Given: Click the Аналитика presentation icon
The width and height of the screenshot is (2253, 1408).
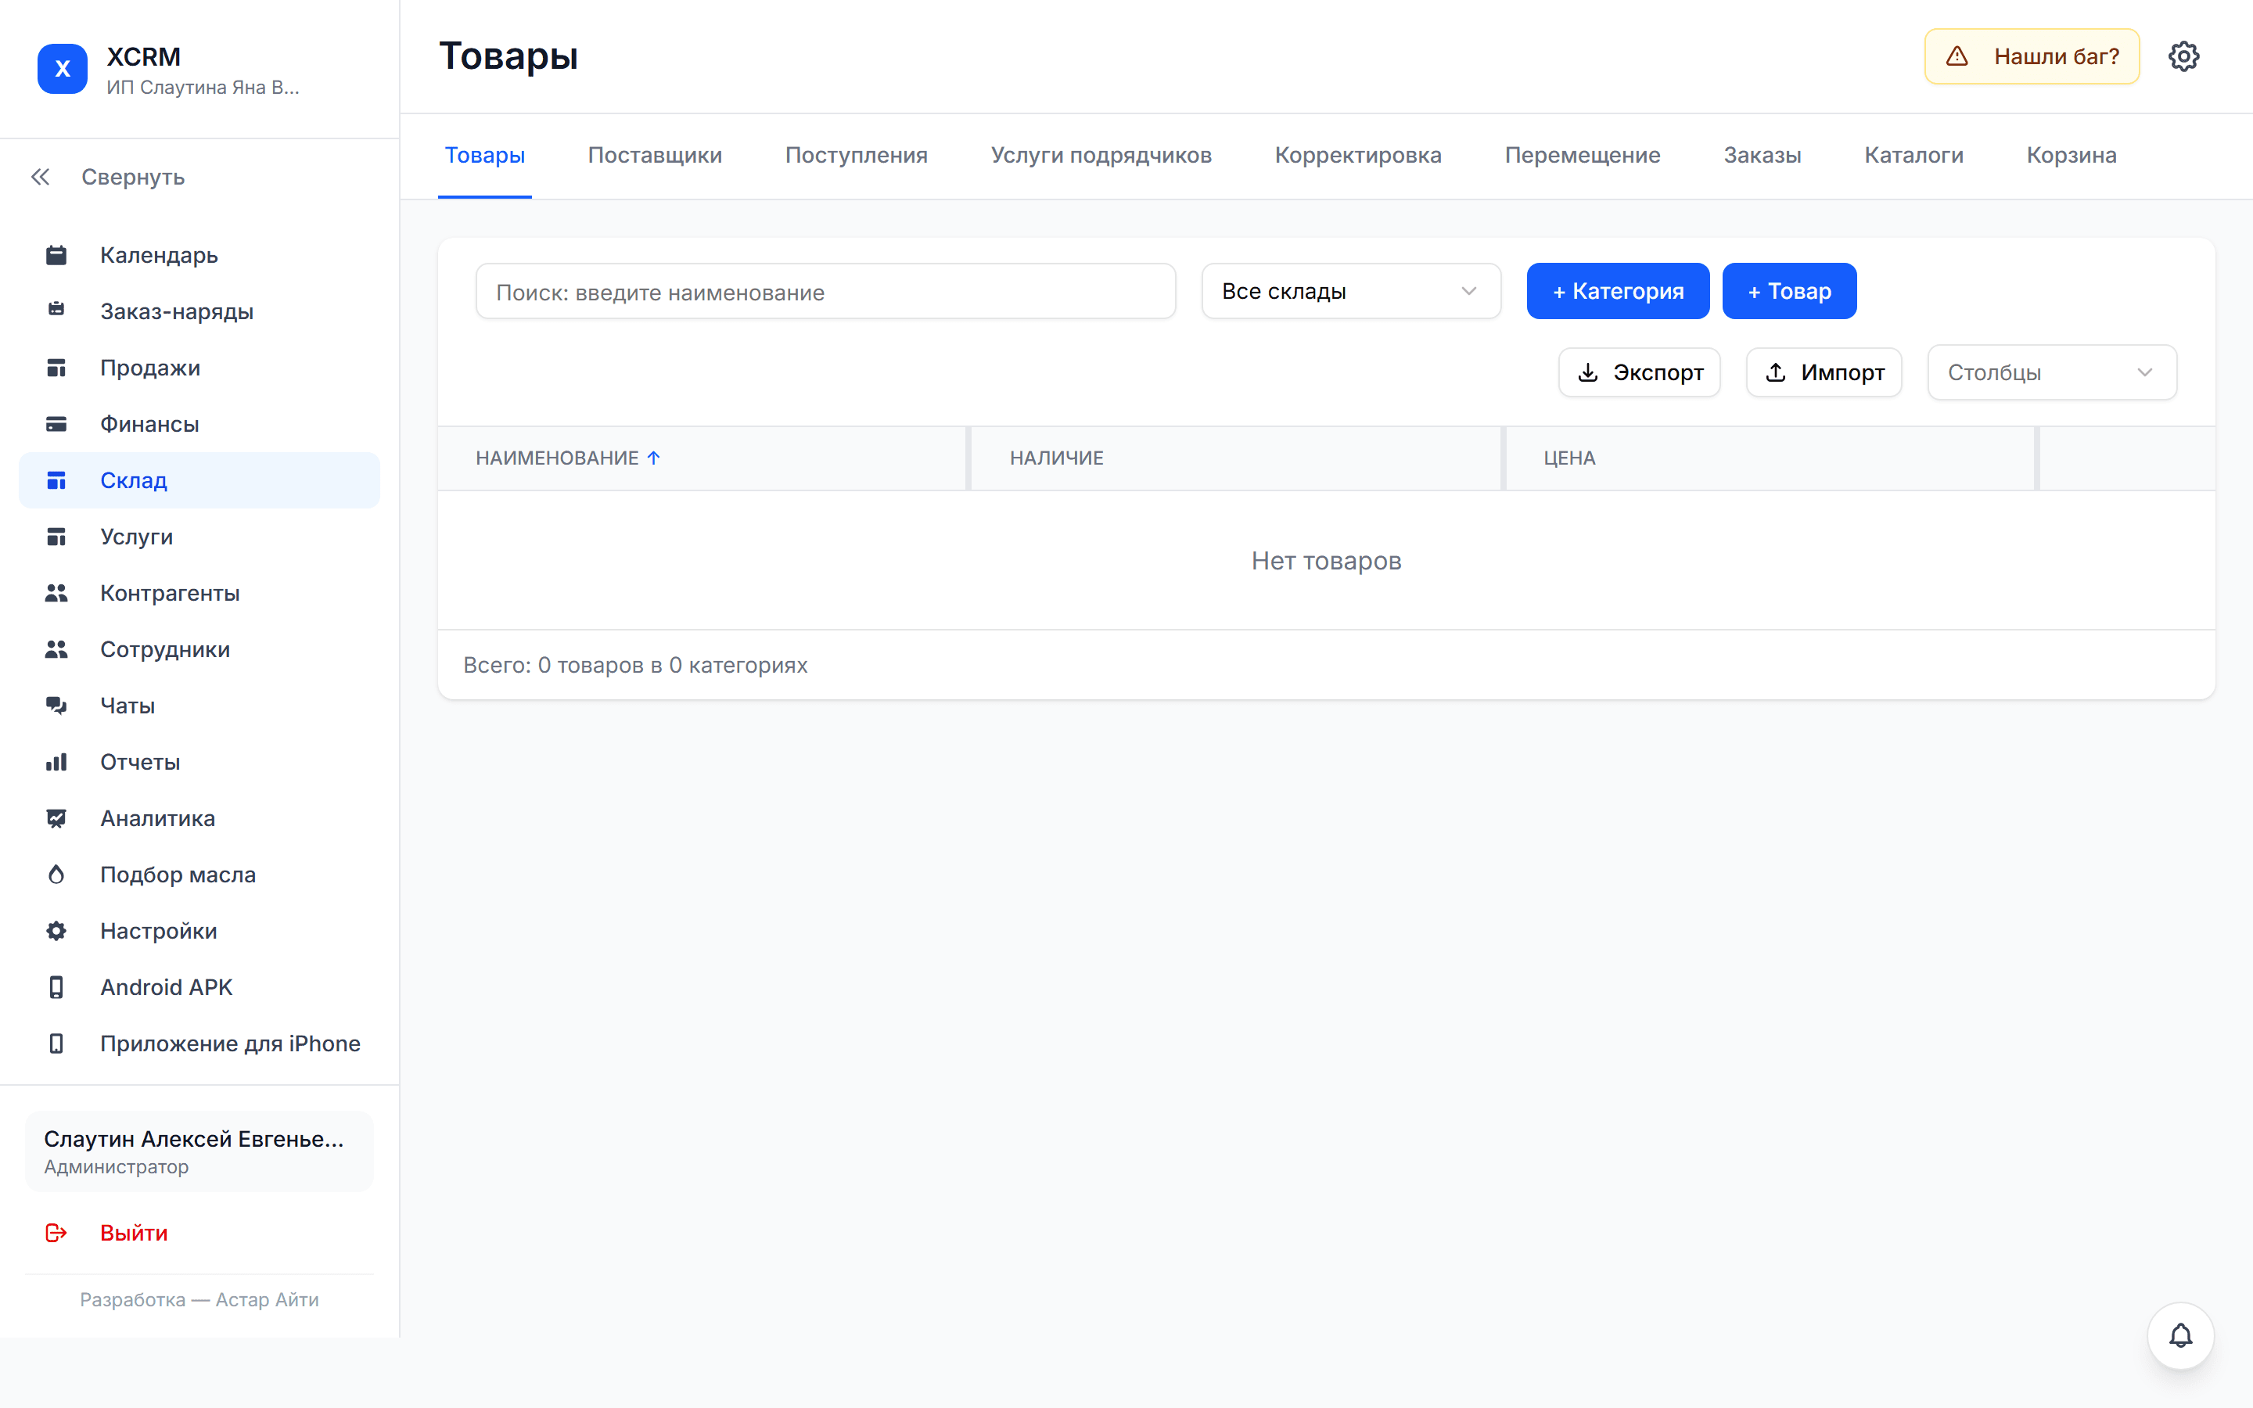Looking at the screenshot, I should point(56,818).
